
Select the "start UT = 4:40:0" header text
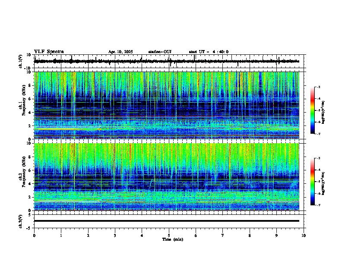click(209, 52)
